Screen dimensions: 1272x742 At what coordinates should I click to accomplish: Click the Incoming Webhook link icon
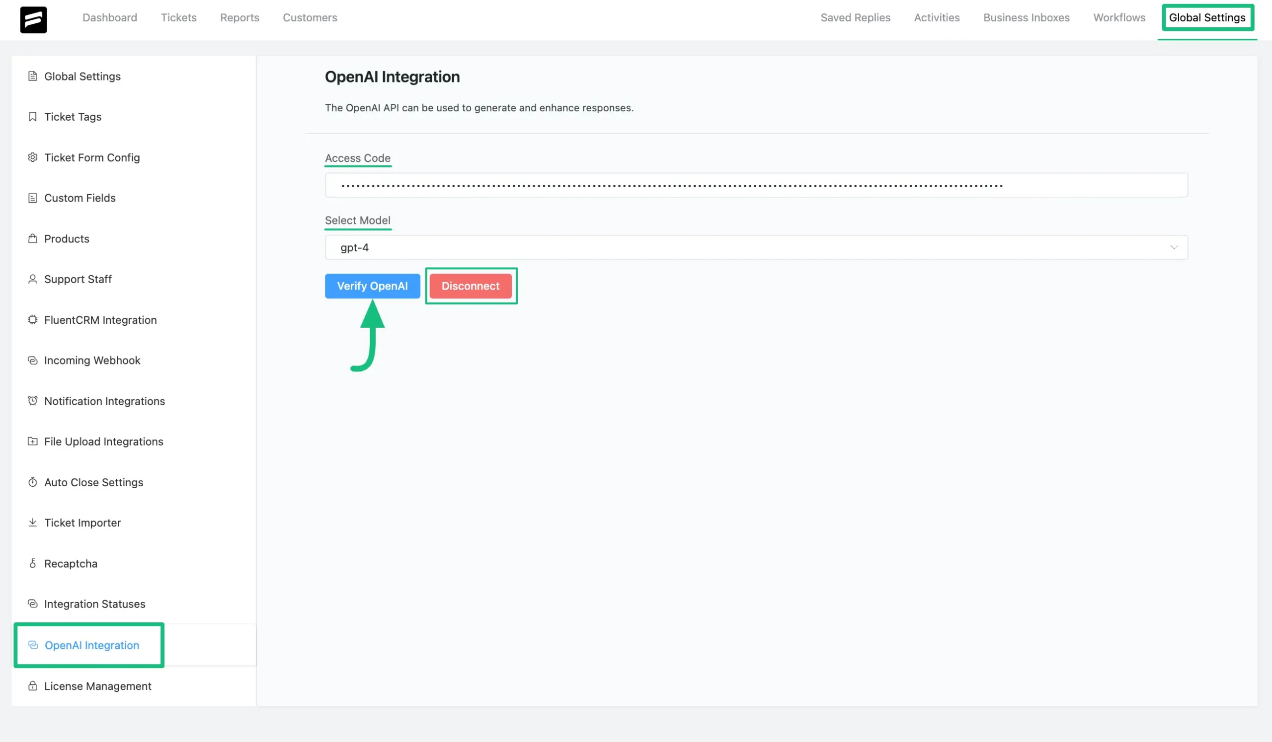pos(33,360)
